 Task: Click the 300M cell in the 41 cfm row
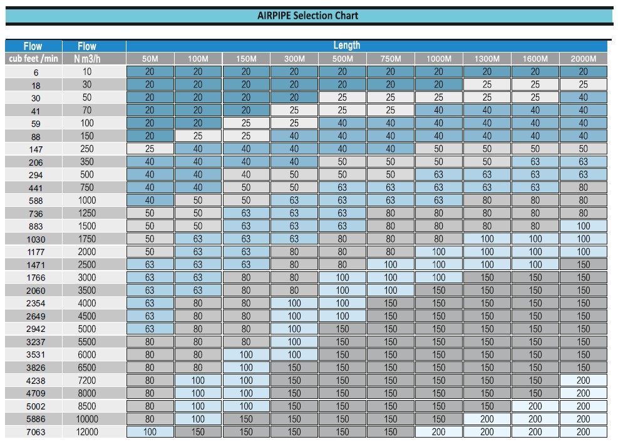click(x=294, y=110)
